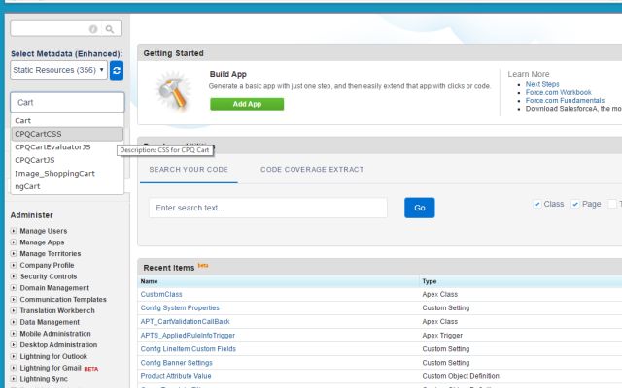The width and height of the screenshot is (622, 388).
Task: Open the CustomClass recent item
Action: click(161, 294)
